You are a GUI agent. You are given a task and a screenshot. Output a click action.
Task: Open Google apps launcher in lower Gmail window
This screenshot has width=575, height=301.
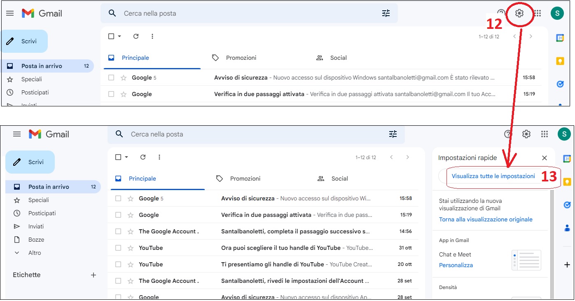click(x=545, y=134)
